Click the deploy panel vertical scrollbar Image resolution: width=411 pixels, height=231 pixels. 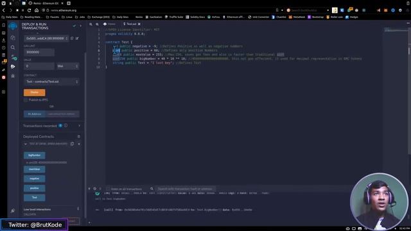tap(85, 135)
